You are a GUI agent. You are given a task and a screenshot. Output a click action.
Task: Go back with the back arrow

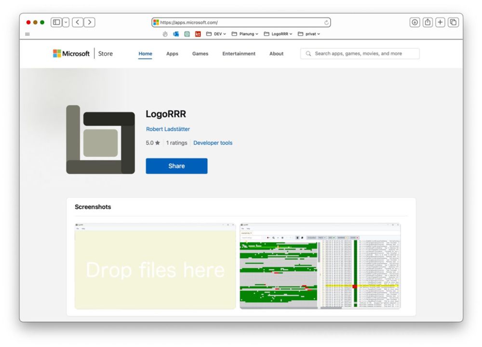coord(78,22)
